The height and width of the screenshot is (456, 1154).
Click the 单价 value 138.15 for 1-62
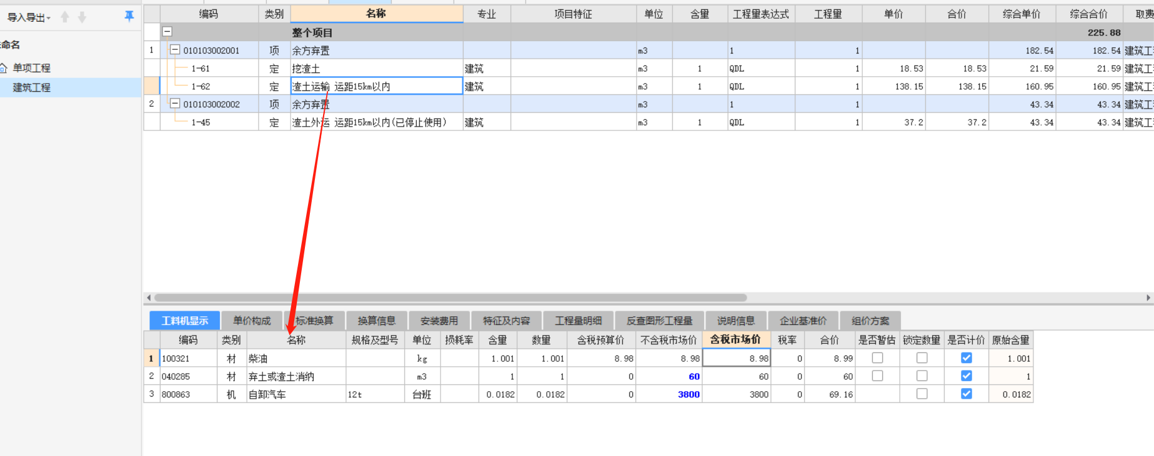[x=908, y=87]
